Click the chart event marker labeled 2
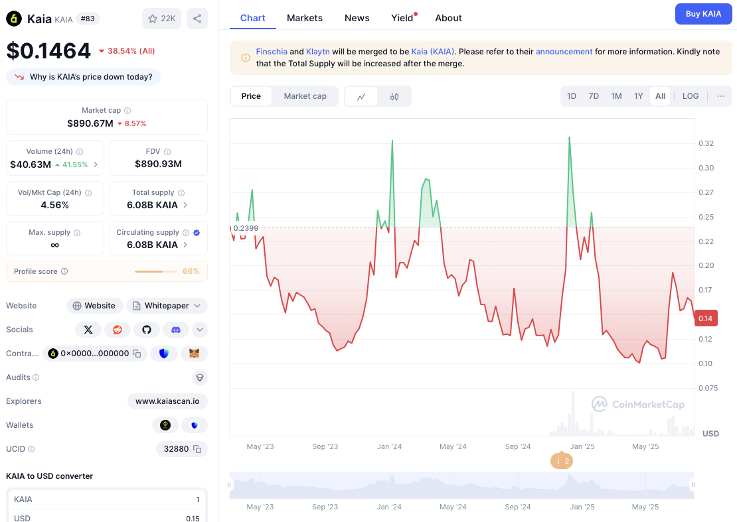 [x=562, y=461]
